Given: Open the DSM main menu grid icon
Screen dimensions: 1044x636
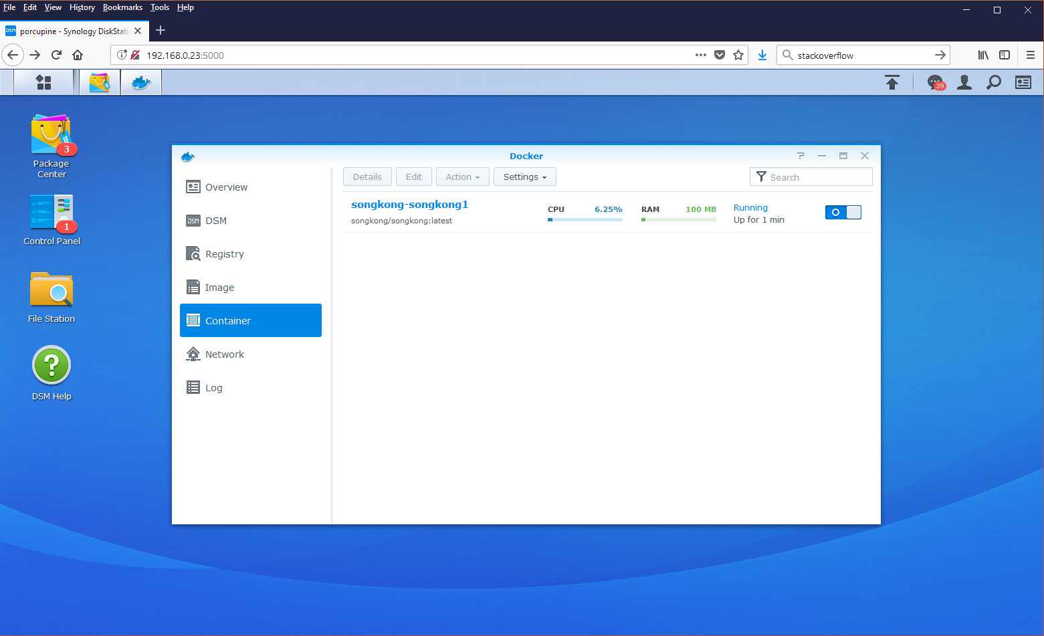Looking at the screenshot, I should [x=43, y=82].
